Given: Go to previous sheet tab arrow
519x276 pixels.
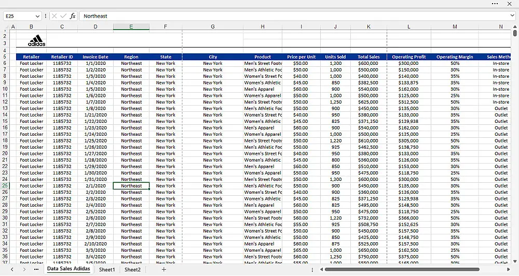Looking at the screenshot, I should click(x=12, y=269).
